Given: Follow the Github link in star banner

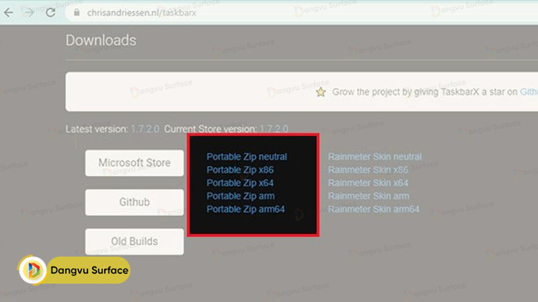Looking at the screenshot, I should click(x=529, y=92).
